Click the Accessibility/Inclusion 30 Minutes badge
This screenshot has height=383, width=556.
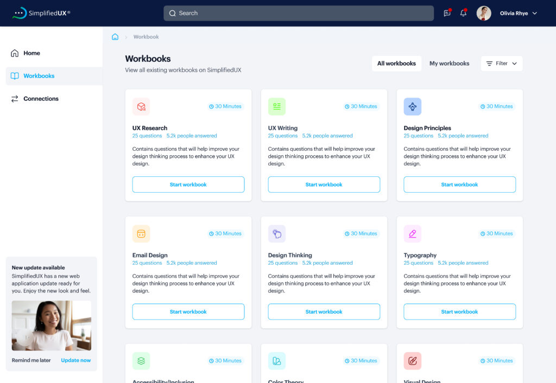click(x=225, y=361)
